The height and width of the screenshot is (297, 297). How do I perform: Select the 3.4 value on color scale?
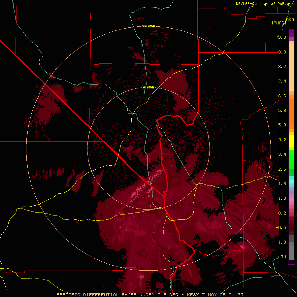pyautogui.click(x=282, y=154)
